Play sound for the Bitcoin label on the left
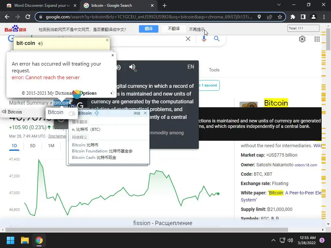Image resolution: width=331 pixels, height=248 pixels. (4, 111)
